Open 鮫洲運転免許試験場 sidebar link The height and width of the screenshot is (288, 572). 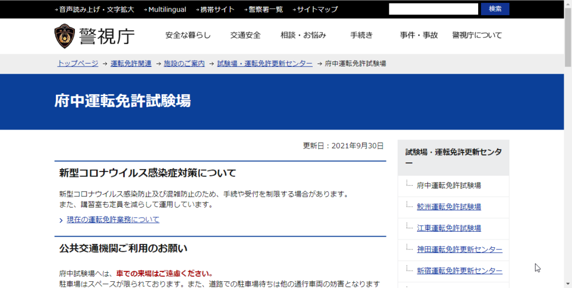pyautogui.click(x=449, y=207)
